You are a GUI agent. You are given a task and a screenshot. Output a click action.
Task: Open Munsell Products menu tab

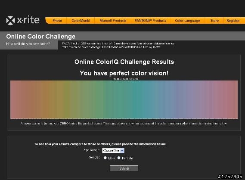pyautogui.click(x=113, y=21)
